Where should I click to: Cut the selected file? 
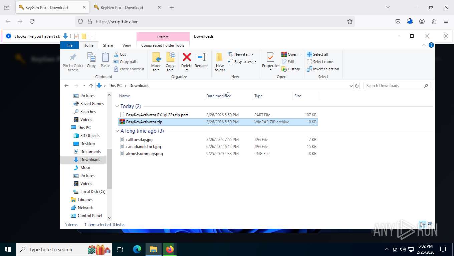(120, 54)
